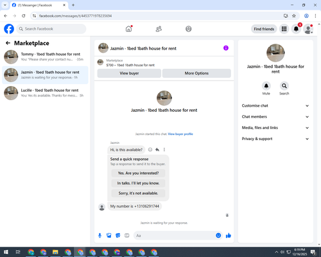Open a new browser tab
The image size is (321, 257).
(73, 5)
